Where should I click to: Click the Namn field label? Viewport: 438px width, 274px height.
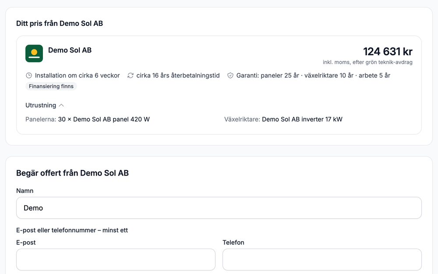[25, 191]
